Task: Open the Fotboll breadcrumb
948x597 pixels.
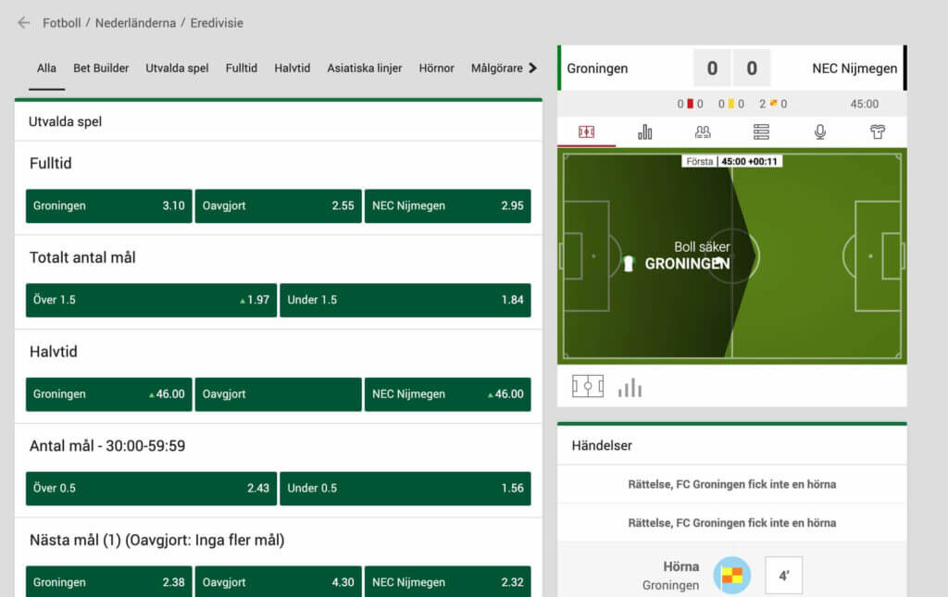Action: [61, 23]
